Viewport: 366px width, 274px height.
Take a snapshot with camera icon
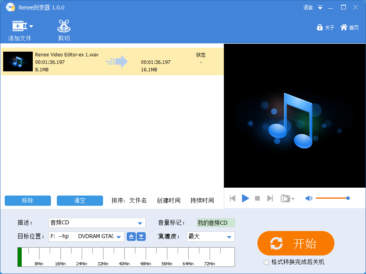coord(285,198)
